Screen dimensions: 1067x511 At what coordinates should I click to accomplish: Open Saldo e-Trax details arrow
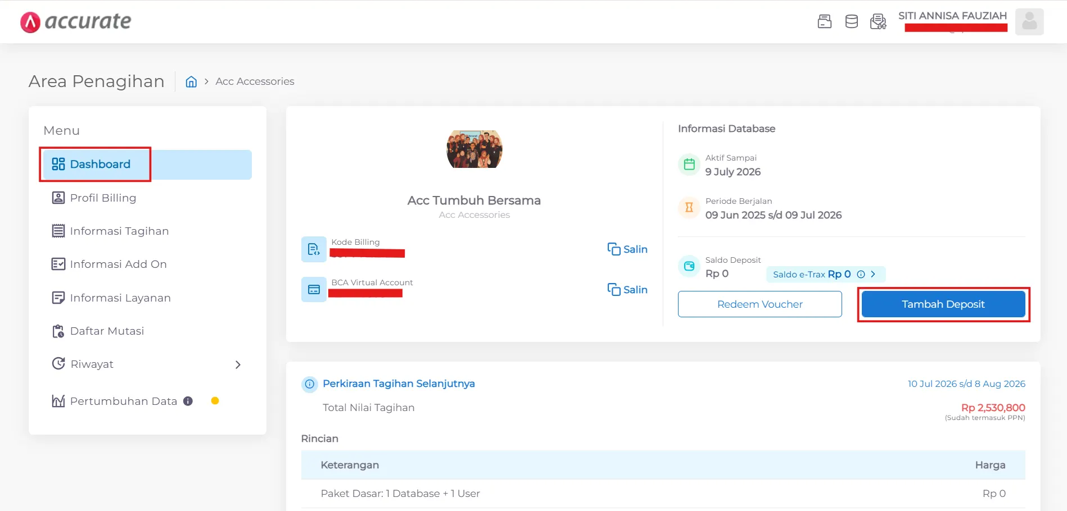[873, 274]
